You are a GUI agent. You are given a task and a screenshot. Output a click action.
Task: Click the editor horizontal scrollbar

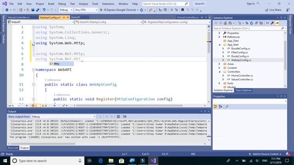click(130, 105)
